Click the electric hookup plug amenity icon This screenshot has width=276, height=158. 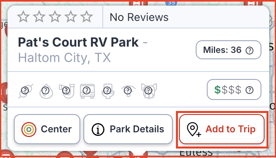26,91
